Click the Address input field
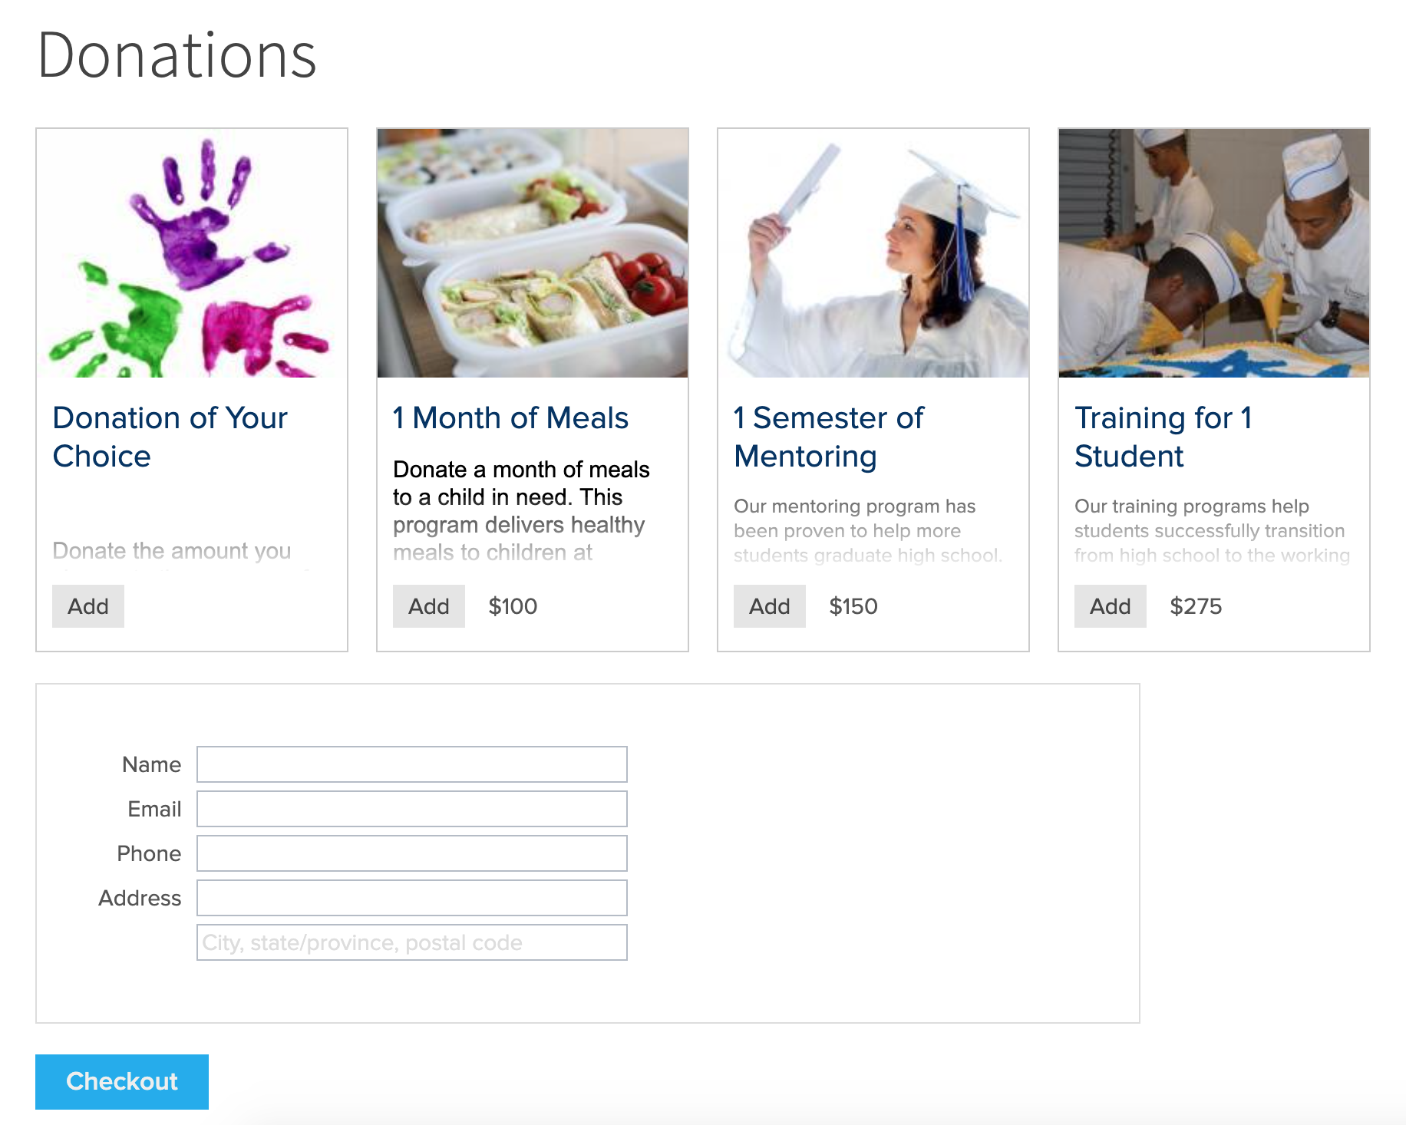The height and width of the screenshot is (1125, 1406). (412, 898)
